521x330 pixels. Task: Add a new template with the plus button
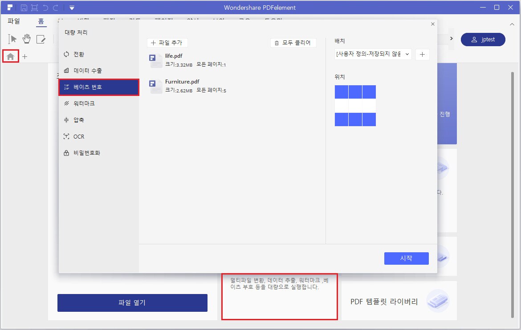pos(422,54)
